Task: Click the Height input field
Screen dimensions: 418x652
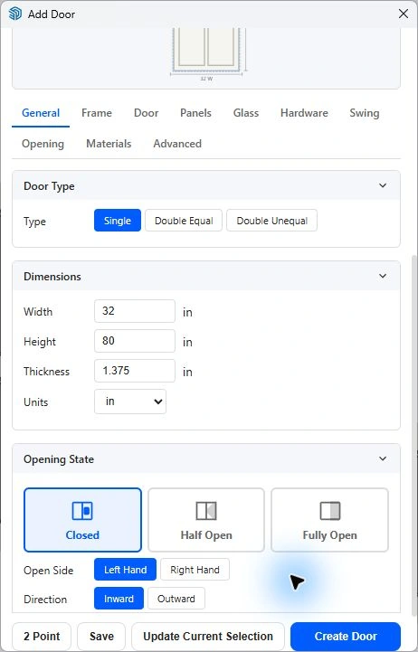Action: tap(135, 341)
